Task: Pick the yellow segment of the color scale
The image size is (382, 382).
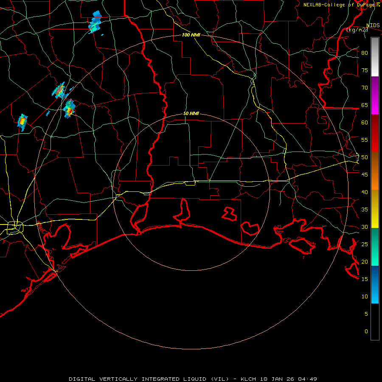Action: coord(375,209)
